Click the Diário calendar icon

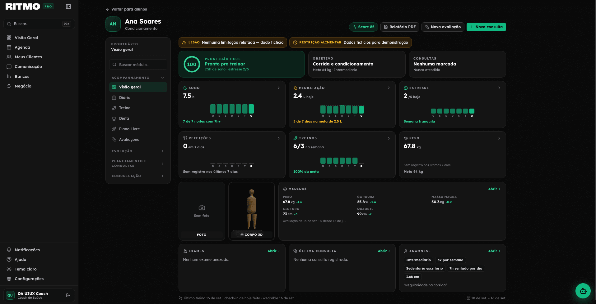(x=114, y=97)
